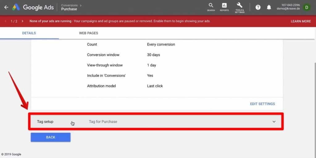Open the Tools & Settings wrench icon
This screenshot has width=316, height=158.
pos(239,7)
